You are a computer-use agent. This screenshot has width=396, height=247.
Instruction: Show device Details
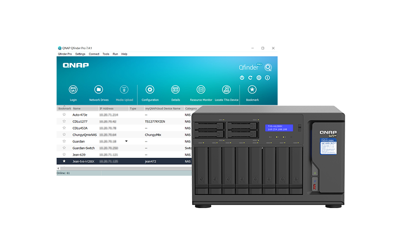[x=175, y=90]
